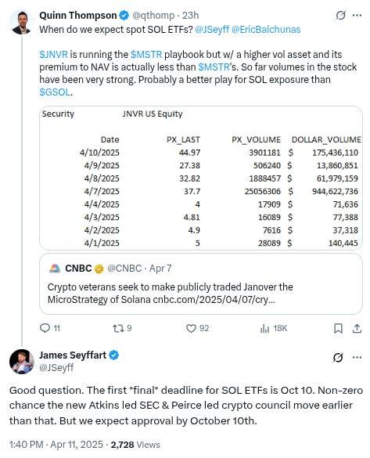370x458 pixels.
Task: Open James Seyffart's profile avatar
Action: (22, 362)
